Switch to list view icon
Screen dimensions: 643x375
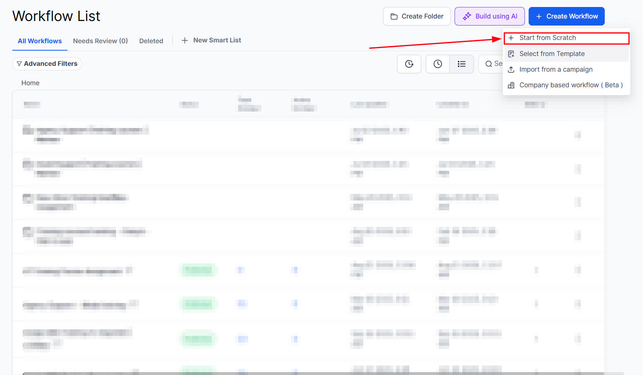click(x=462, y=64)
